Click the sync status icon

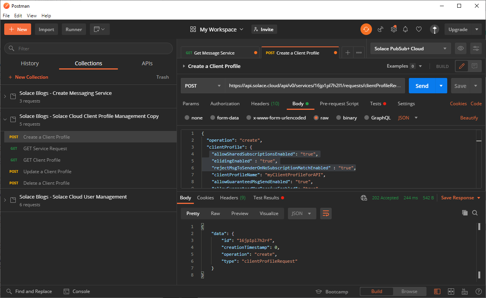pos(366,29)
